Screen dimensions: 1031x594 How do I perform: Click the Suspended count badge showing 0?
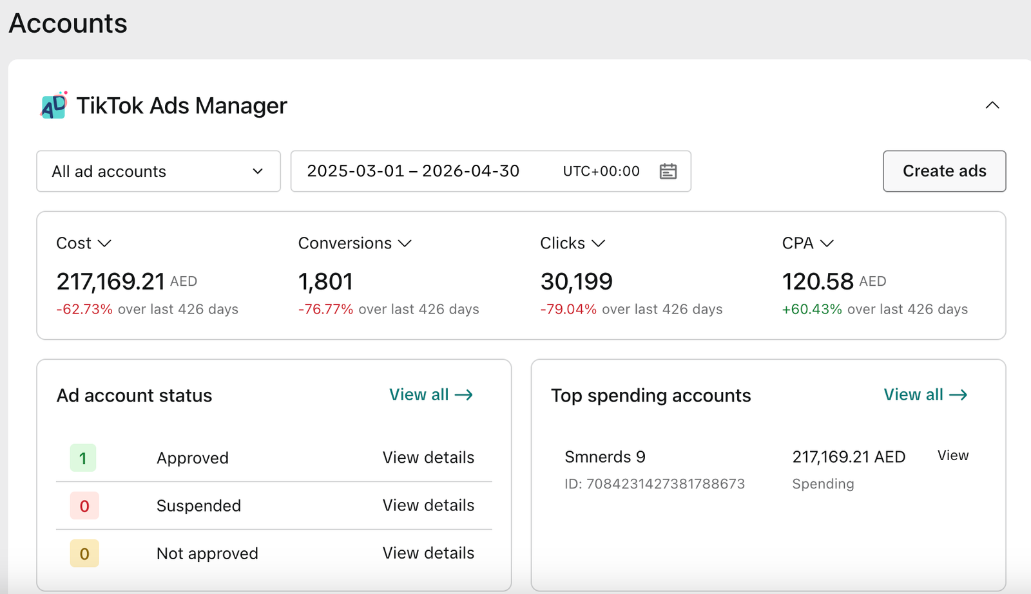tap(84, 506)
